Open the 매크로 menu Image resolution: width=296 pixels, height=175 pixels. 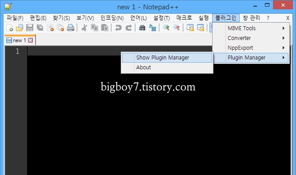pos(184,18)
